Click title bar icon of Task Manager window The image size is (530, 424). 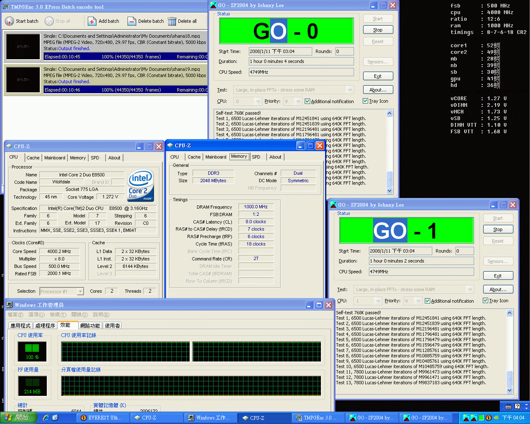coord(10,305)
